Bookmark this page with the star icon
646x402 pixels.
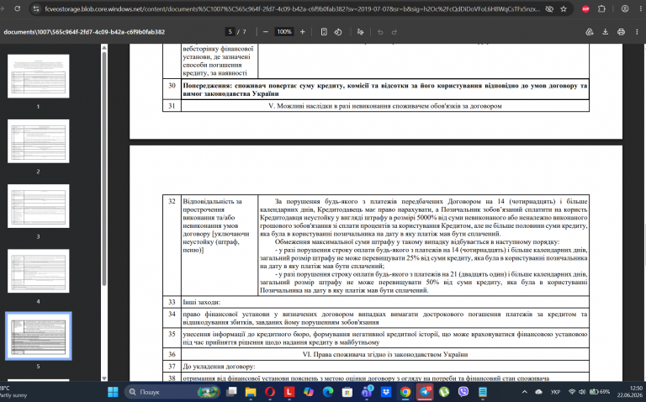[564, 8]
